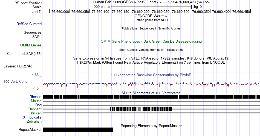Click the SNPs track label

pyautogui.click(x=37, y=37)
